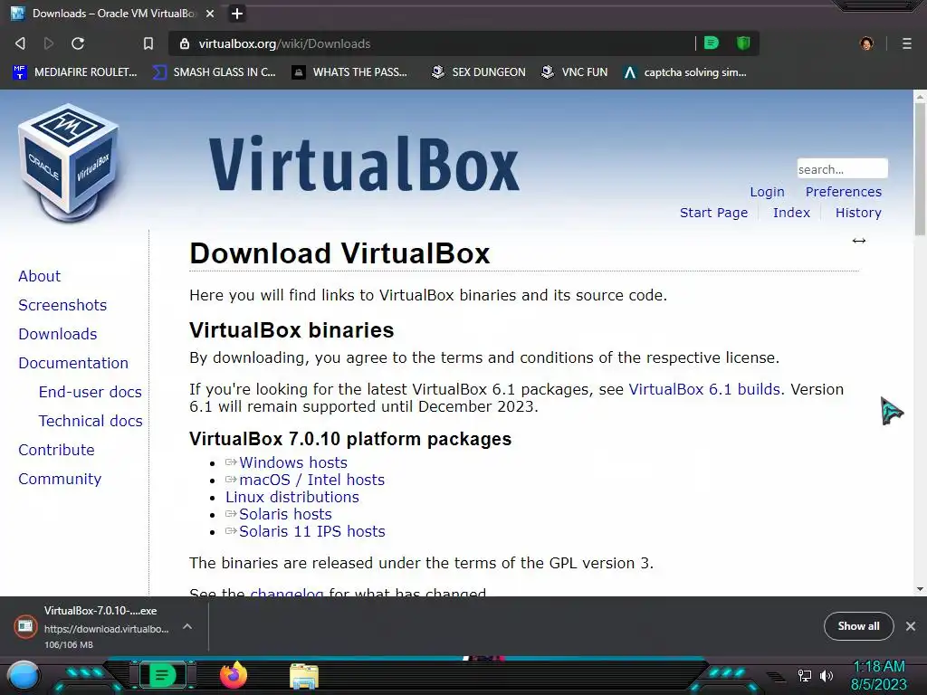The width and height of the screenshot is (927, 695).
Task: Expand the download item options chevron
Action: [186, 626]
